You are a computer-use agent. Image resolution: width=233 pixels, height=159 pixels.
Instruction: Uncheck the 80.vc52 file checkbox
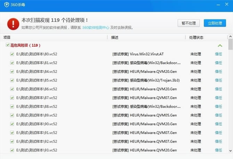click(12, 54)
